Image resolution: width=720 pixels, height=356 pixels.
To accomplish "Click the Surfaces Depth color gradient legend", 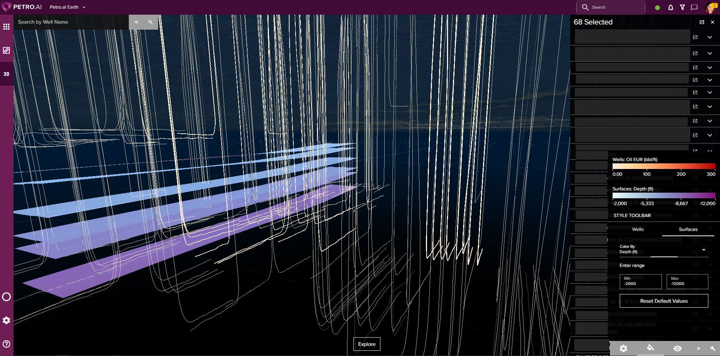I will click(664, 196).
